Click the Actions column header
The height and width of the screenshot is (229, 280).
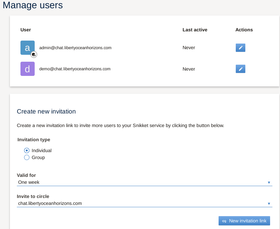tap(244, 30)
